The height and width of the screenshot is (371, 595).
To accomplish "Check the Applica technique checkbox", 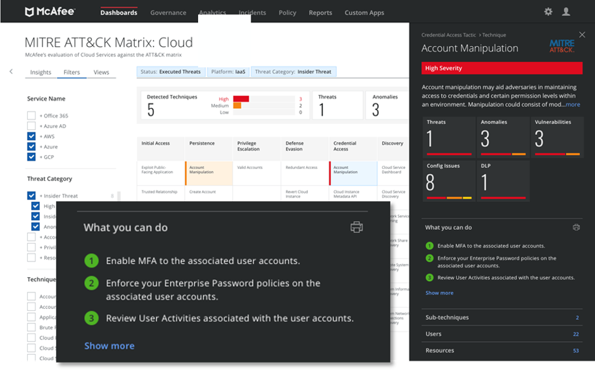I will (31, 317).
